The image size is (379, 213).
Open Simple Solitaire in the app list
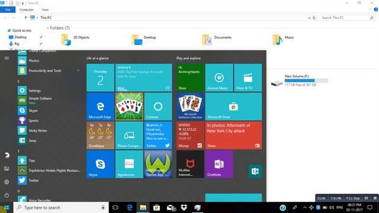tap(49, 101)
